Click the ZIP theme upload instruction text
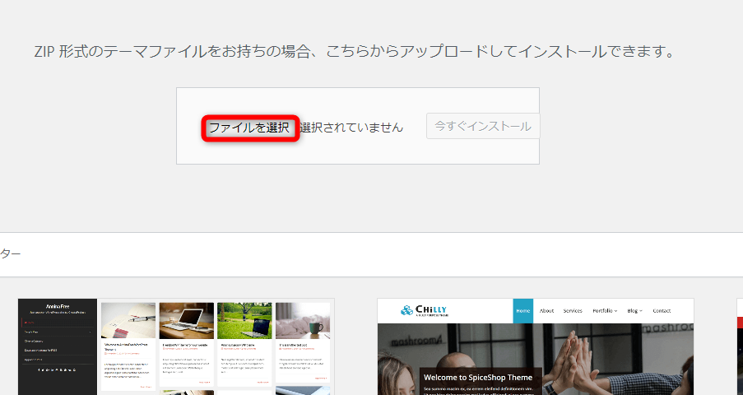743x395 pixels. click(x=355, y=51)
